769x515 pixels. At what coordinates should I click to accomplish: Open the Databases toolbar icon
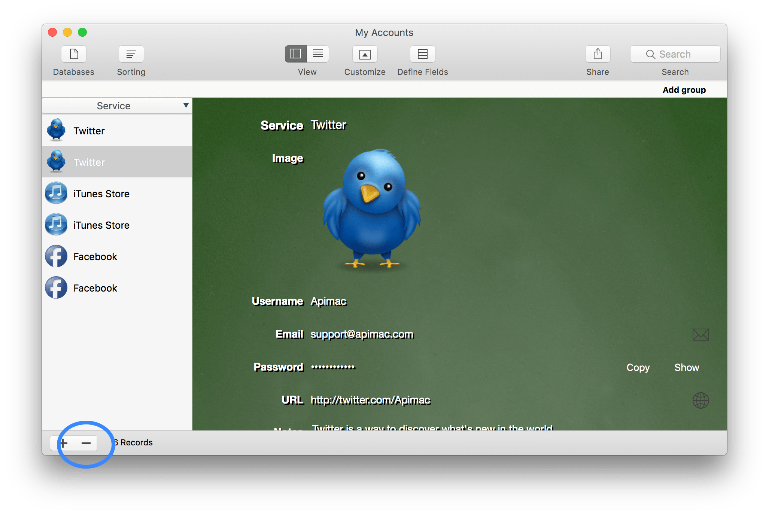pyautogui.click(x=74, y=54)
